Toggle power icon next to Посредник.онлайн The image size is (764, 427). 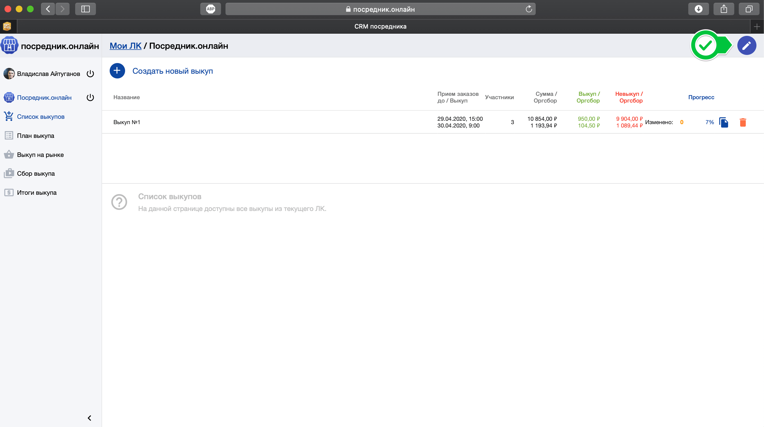[x=90, y=98]
